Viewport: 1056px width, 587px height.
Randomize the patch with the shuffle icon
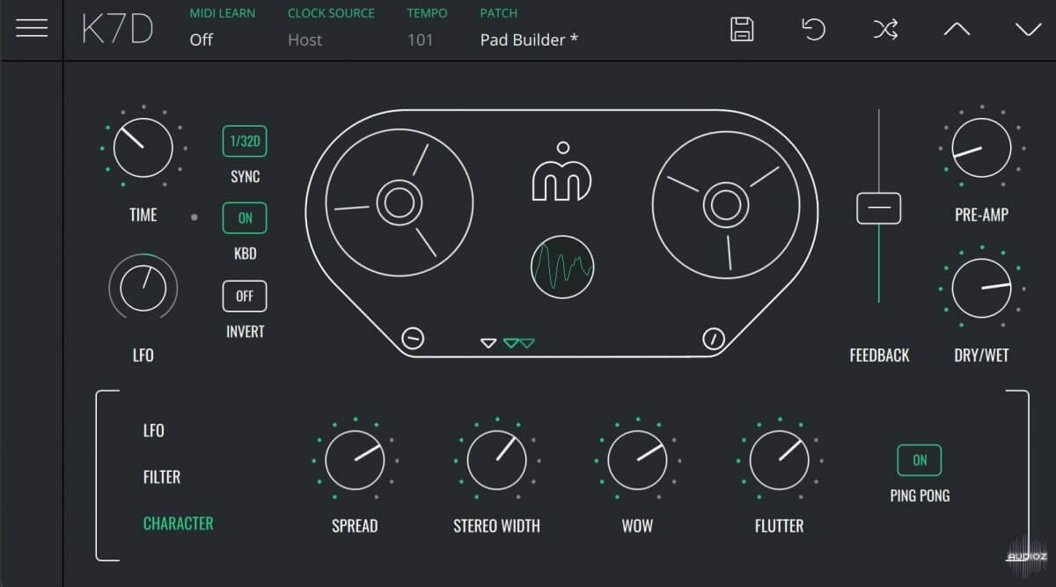pyautogui.click(x=884, y=29)
